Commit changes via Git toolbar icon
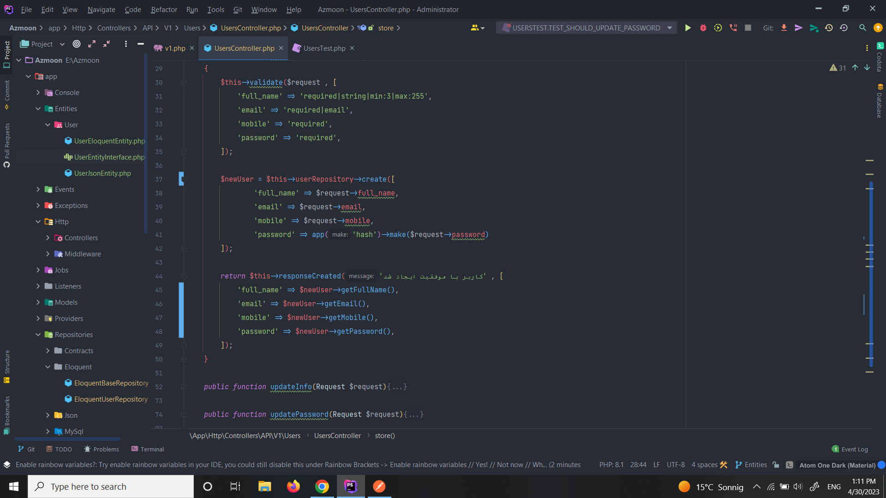The image size is (886, 498). click(799, 28)
